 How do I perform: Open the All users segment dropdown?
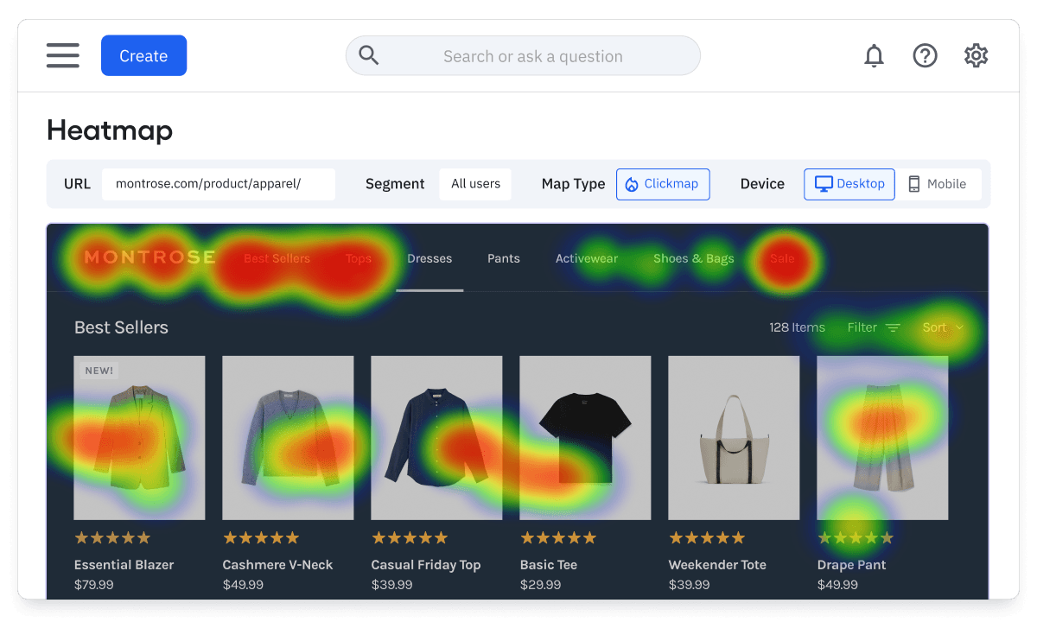point(475,184)
